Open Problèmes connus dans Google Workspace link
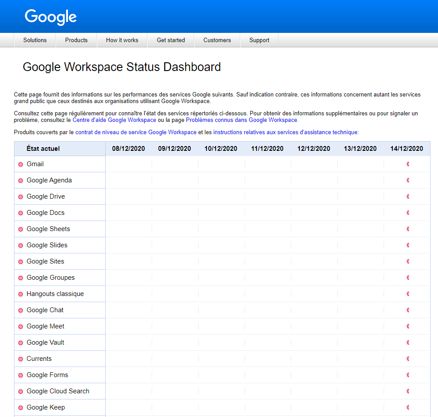The image size is (438, 417). 242,120
